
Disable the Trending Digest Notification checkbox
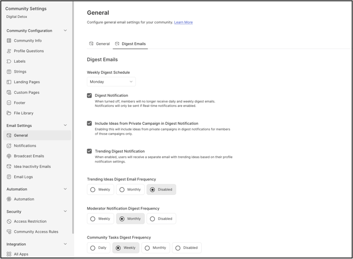point(90,151)
